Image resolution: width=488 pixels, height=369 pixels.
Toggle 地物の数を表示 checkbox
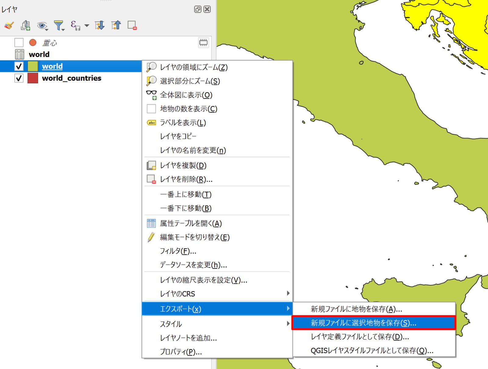pos(152,109)
